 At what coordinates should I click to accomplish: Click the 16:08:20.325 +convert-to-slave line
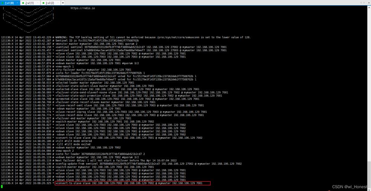[x=102, y=183]
